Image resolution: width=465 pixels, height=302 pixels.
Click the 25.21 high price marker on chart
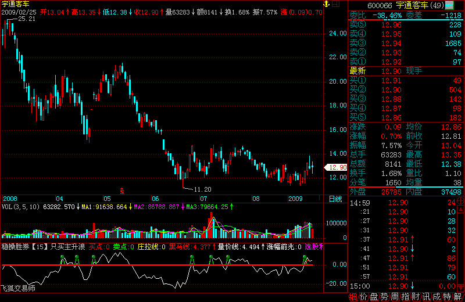(x=27, y=19)
